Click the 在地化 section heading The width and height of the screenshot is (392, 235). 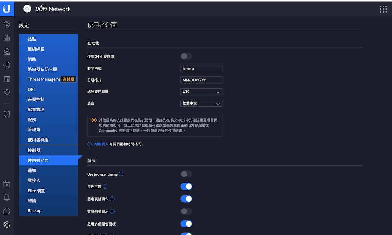(x=93, y=43)
